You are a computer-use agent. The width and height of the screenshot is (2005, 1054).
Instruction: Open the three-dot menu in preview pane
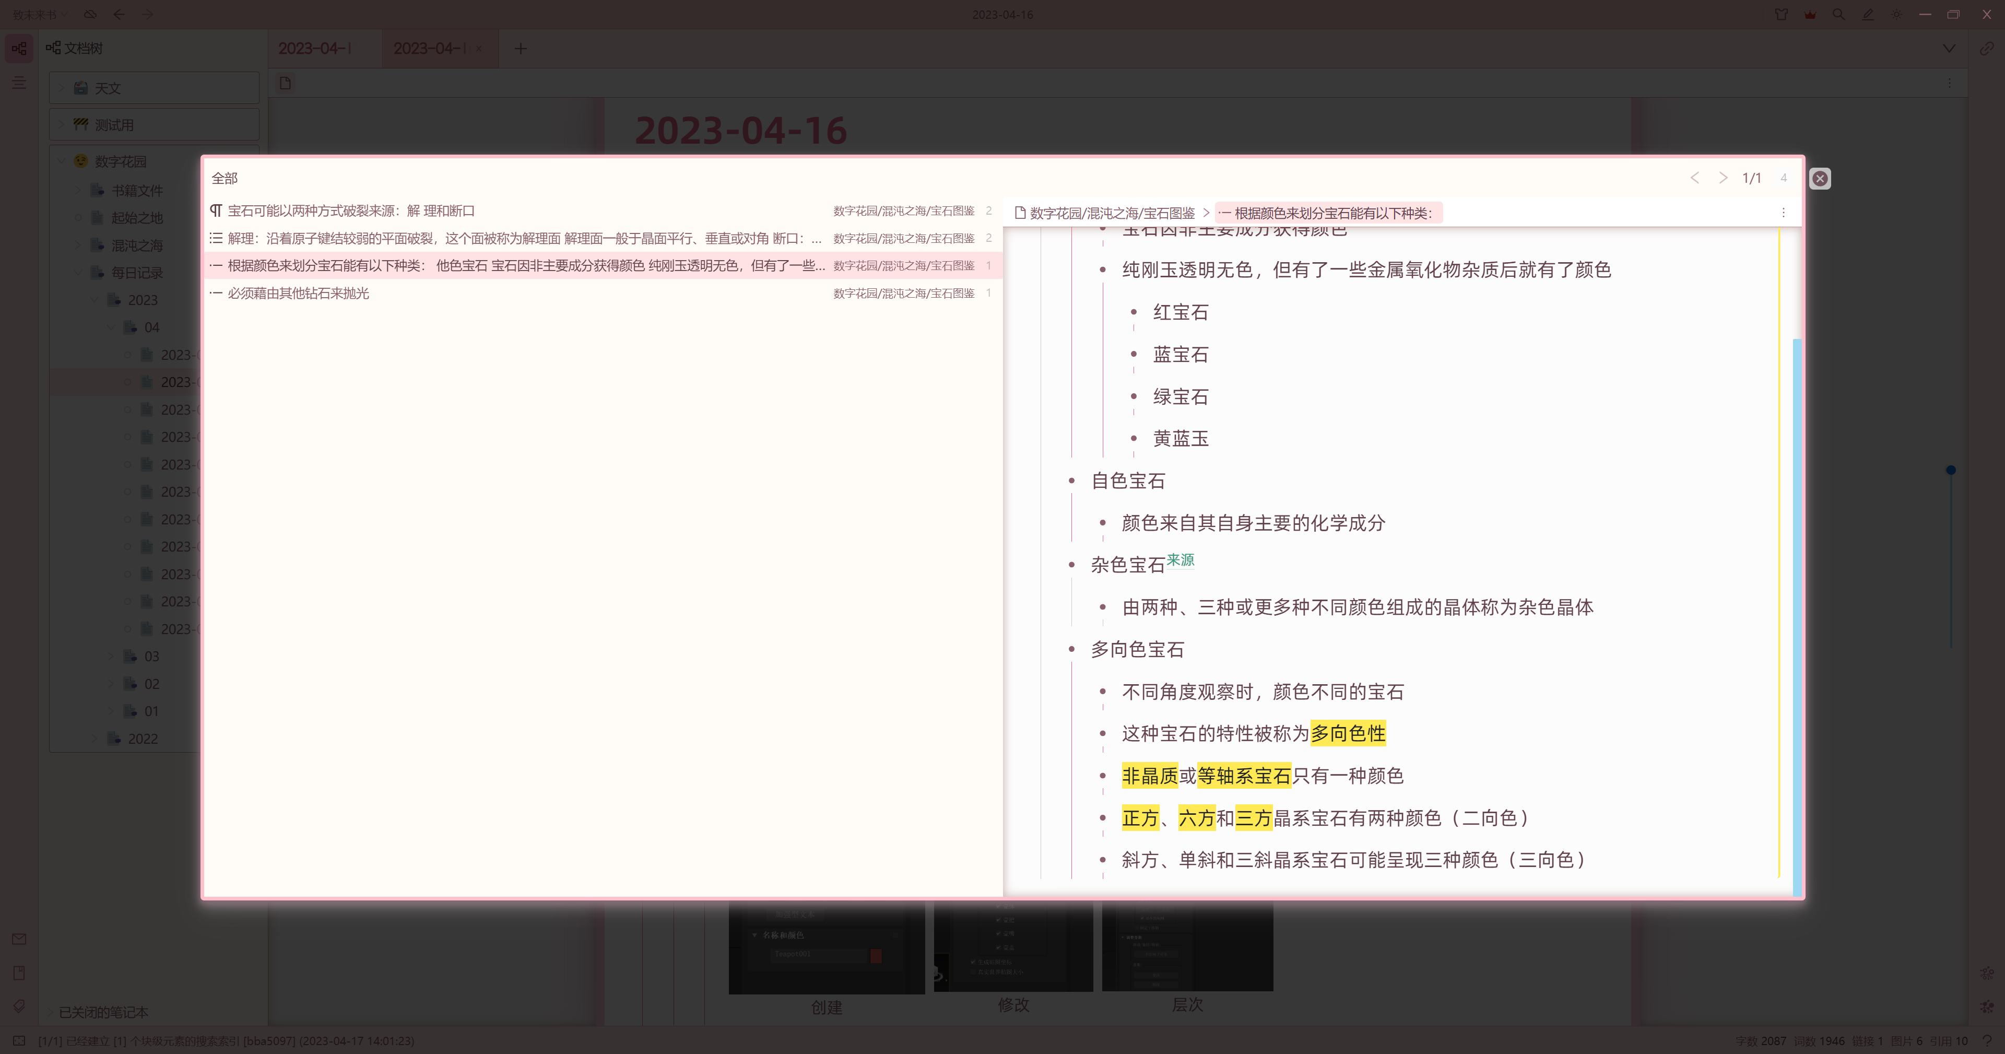click(1783, 212)
